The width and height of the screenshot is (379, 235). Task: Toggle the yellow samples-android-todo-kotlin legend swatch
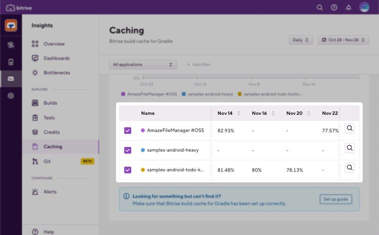239,94
